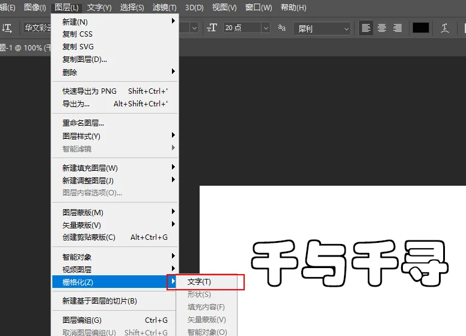Open the 选择(S) menu
The image size is (466, 336).
tap(132, 7)
